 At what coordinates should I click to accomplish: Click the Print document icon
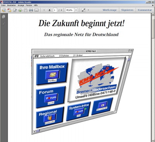pos(31,10)
